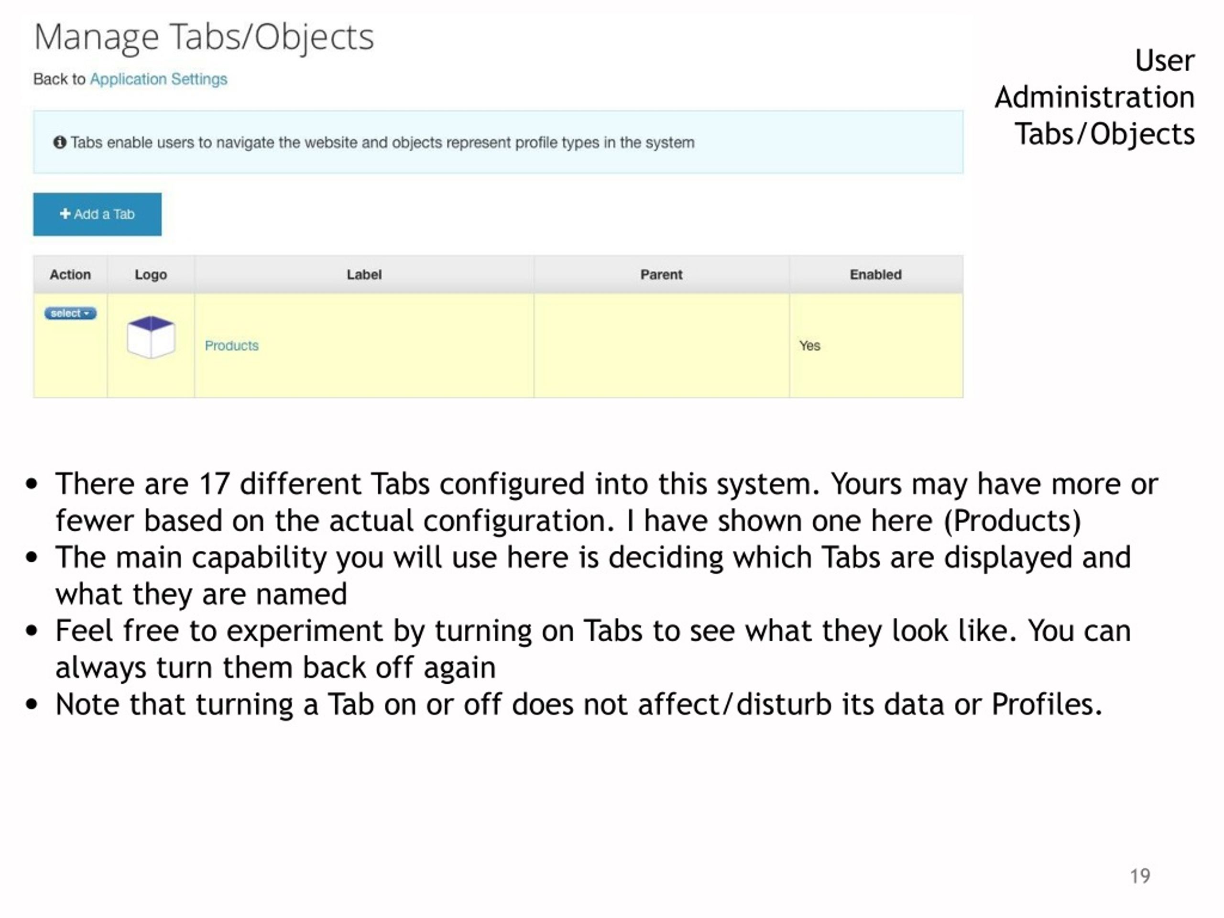Click the Products cube logo icon
Screen dimensions: 1224x918
click(151, 337)
